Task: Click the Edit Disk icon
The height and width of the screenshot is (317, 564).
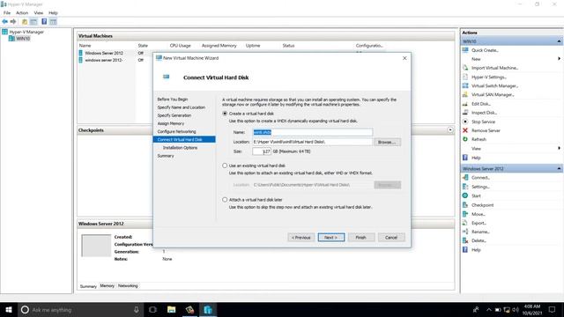Action: (x=465, y=104)
